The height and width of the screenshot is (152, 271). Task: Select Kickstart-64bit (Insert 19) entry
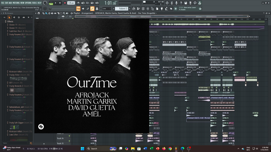tap(20, 72)
